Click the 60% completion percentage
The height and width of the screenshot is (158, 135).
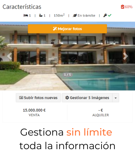pos(129,7)
